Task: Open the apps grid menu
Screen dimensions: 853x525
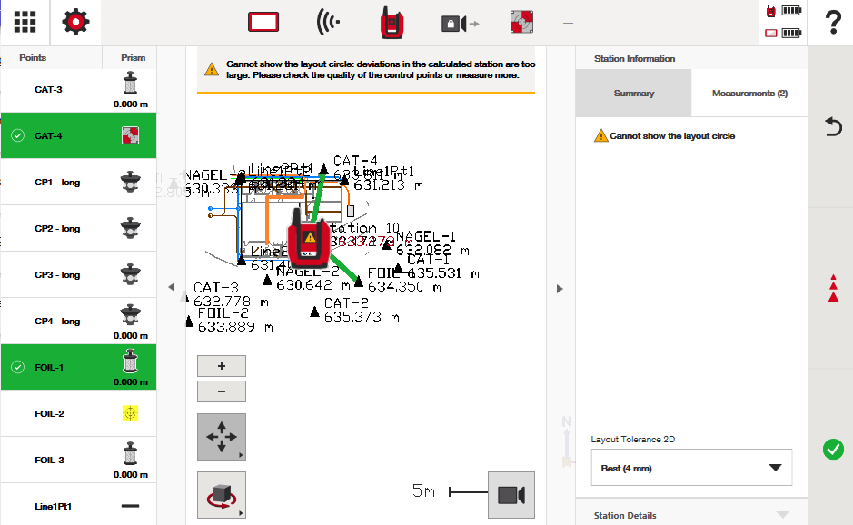Action: pos(25,23)
